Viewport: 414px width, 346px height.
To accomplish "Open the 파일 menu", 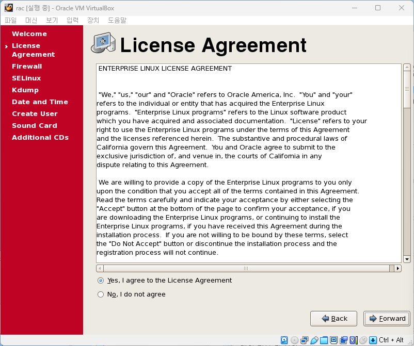I will (10, 20).
